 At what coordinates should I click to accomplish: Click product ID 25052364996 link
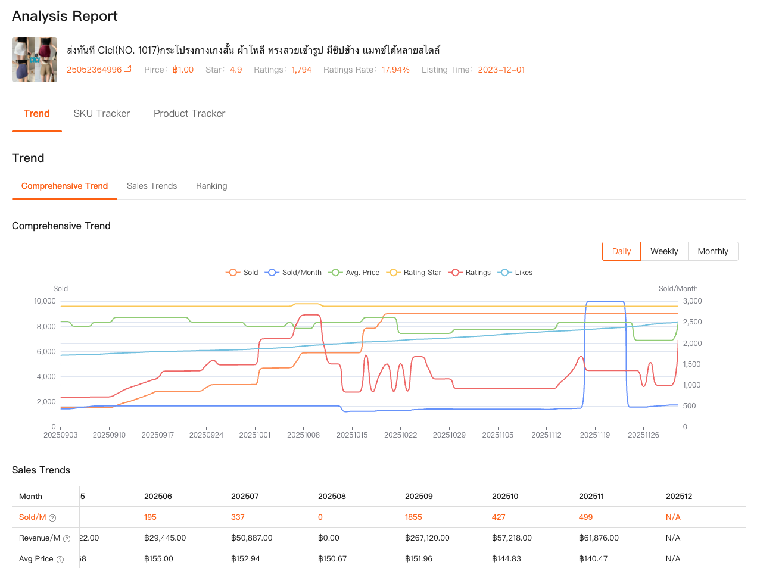(94, 70)
